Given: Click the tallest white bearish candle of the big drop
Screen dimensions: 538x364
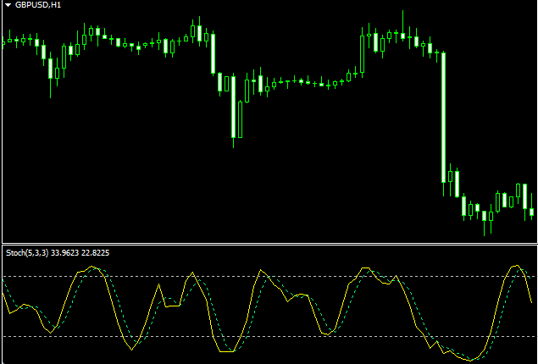Looking at the screenshot, I should 443,117.
